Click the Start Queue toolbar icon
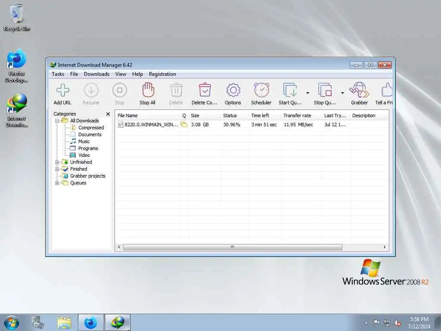The height and width of the screenshot is (331, 441). (x=290, y=90)
